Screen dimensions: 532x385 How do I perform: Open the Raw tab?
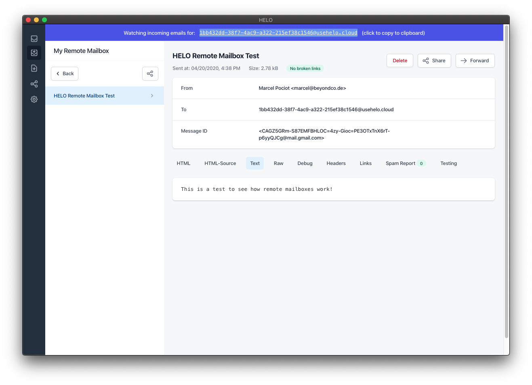[279, 163]
